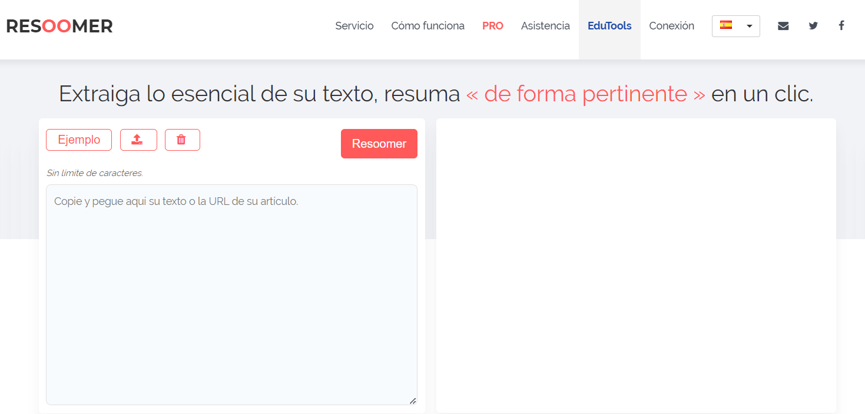
Task: Open the Asistencia help page
Action: point(545,25)
